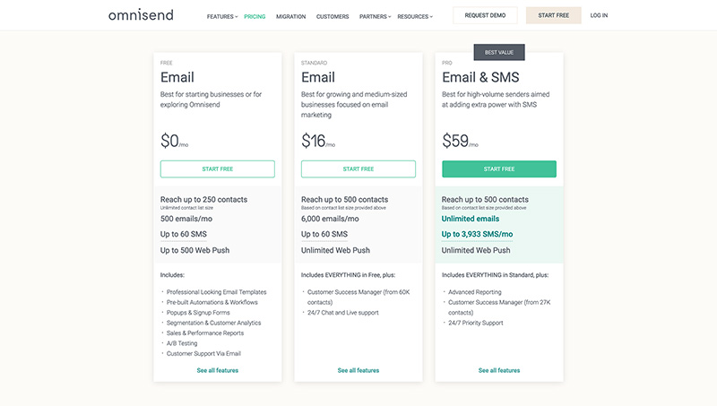
Task: Click the $16/mo price
Action: (318, 141)
